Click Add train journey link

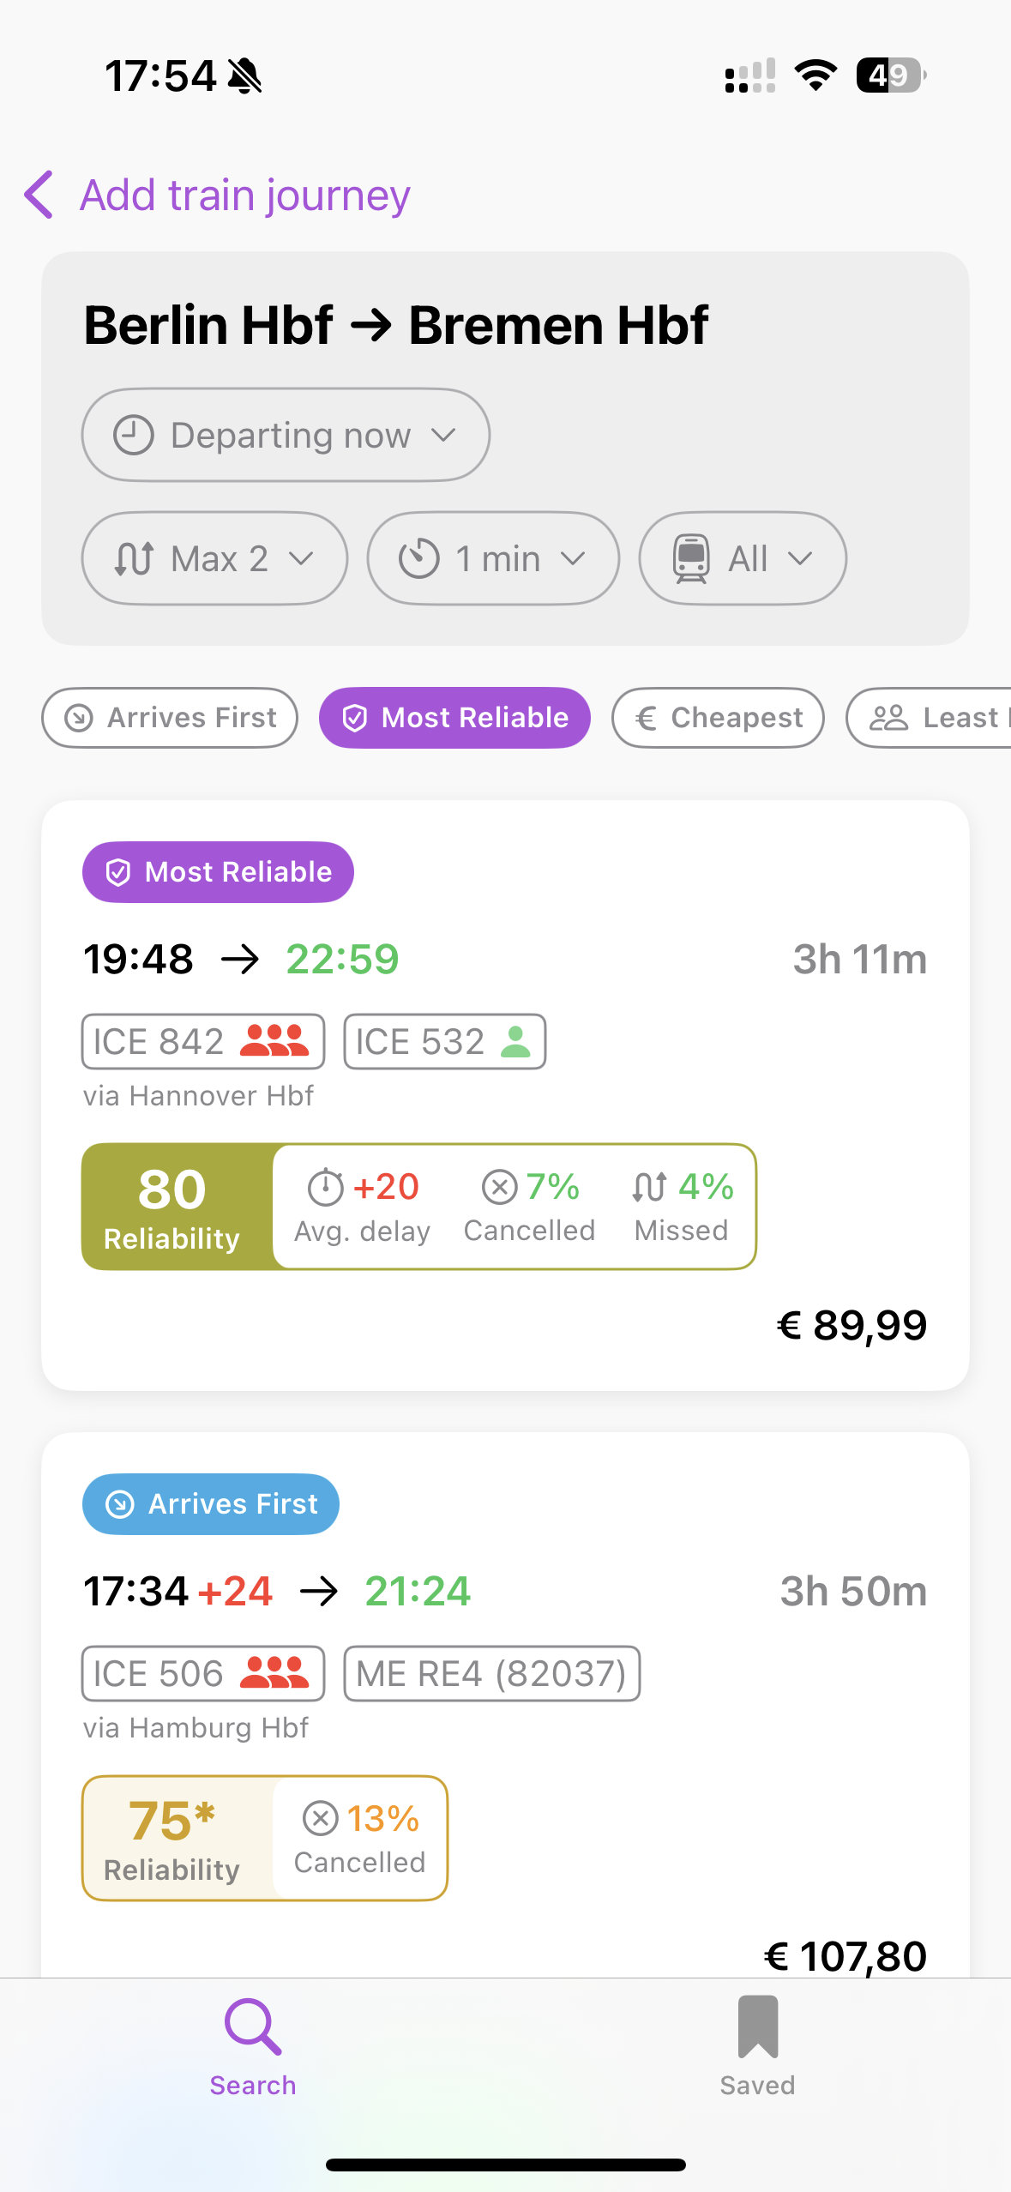point(245,195)
